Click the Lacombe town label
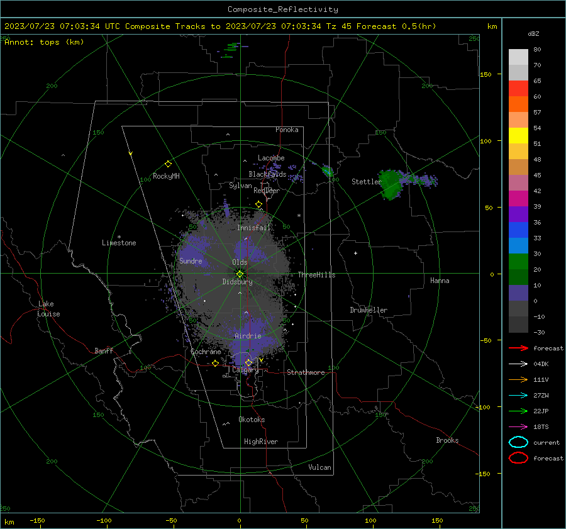566x529 pixels. pyautogui.click(x=271, y=158)
